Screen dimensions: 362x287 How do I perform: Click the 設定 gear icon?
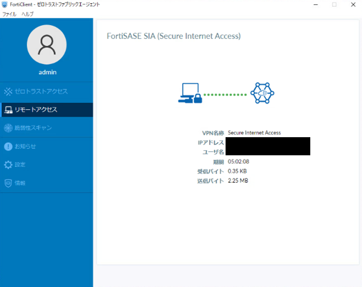(x=8, y=165)
